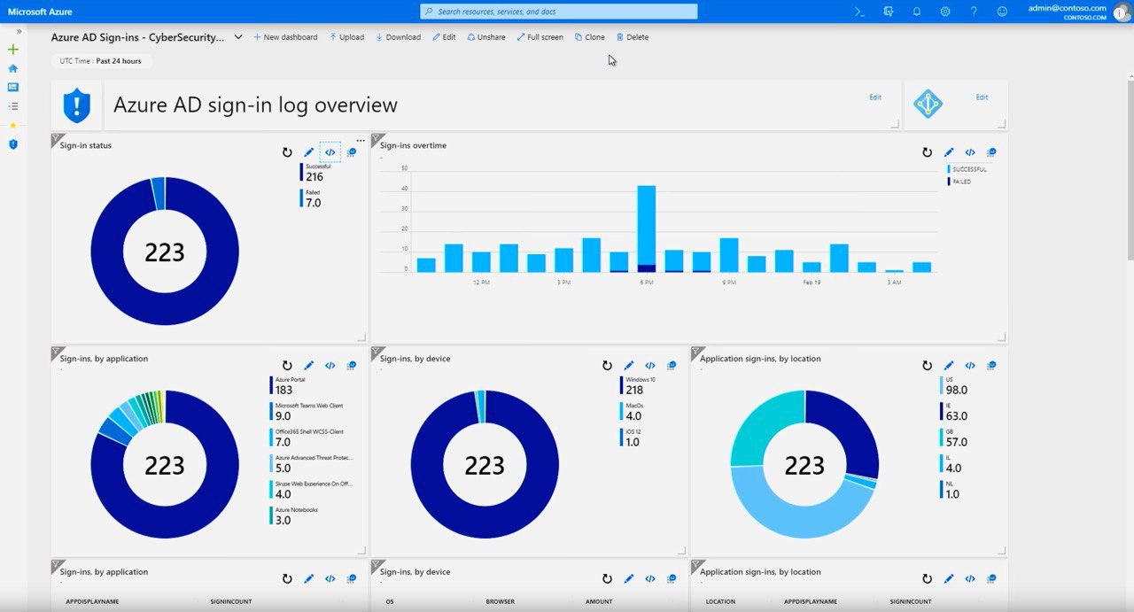1134x612 pixels.
Task: Refresh the Sign-ins, by device table tile
Action: (x=607, y=578)
